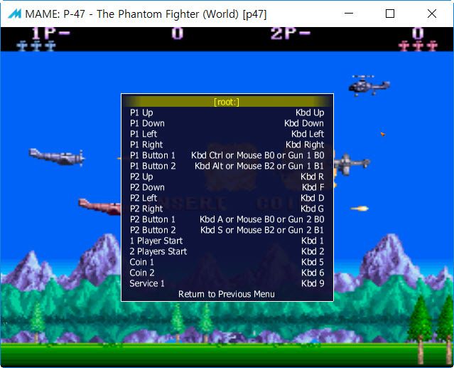Select the P2 Right menu entry

point(227,209)
